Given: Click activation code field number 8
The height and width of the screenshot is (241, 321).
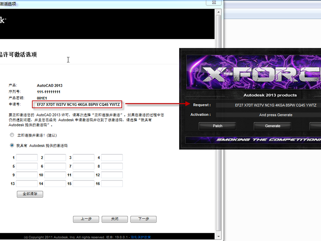Looking at the screenshot, I should (x=112, y=166).
